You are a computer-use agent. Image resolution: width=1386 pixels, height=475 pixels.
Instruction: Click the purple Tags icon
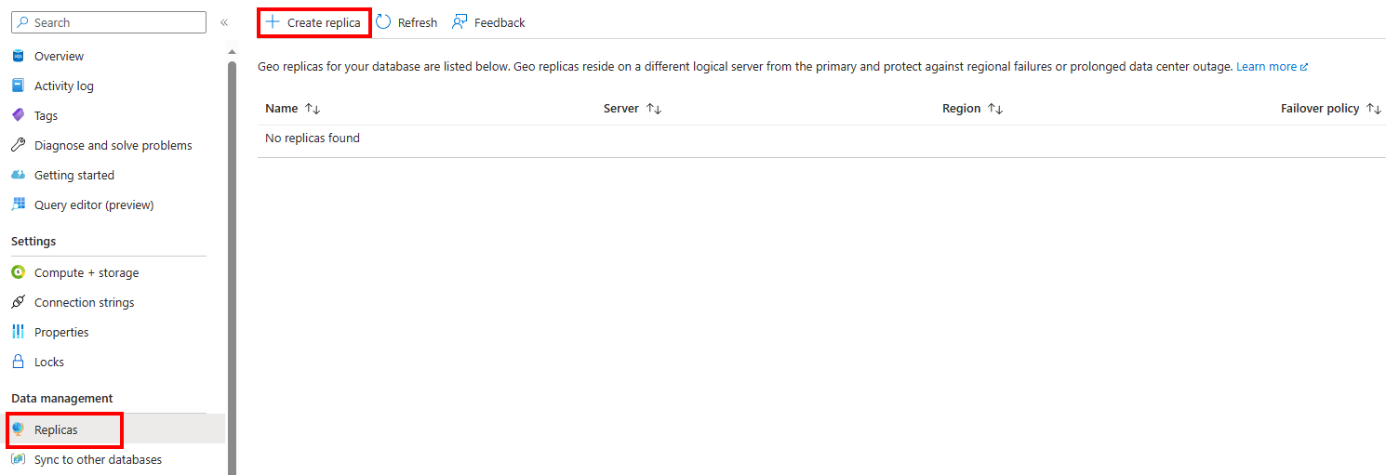tap(18, 116)
